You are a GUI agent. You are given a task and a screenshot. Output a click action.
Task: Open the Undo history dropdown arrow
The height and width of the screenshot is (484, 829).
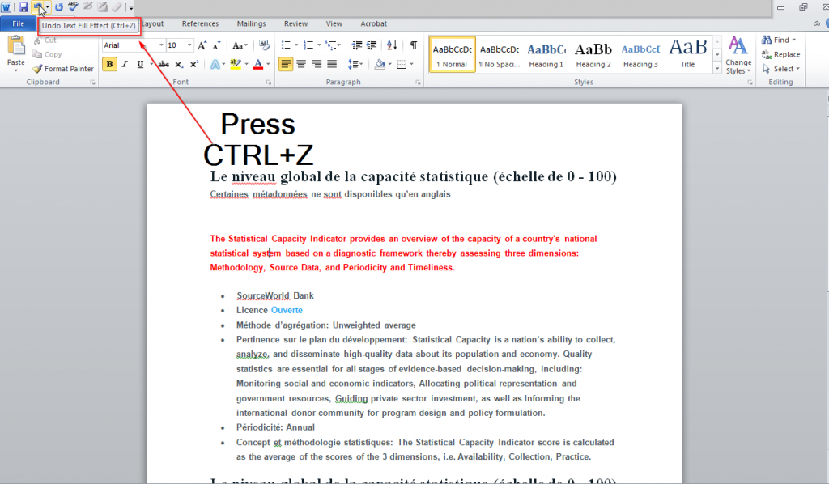[x=47, y=7]
